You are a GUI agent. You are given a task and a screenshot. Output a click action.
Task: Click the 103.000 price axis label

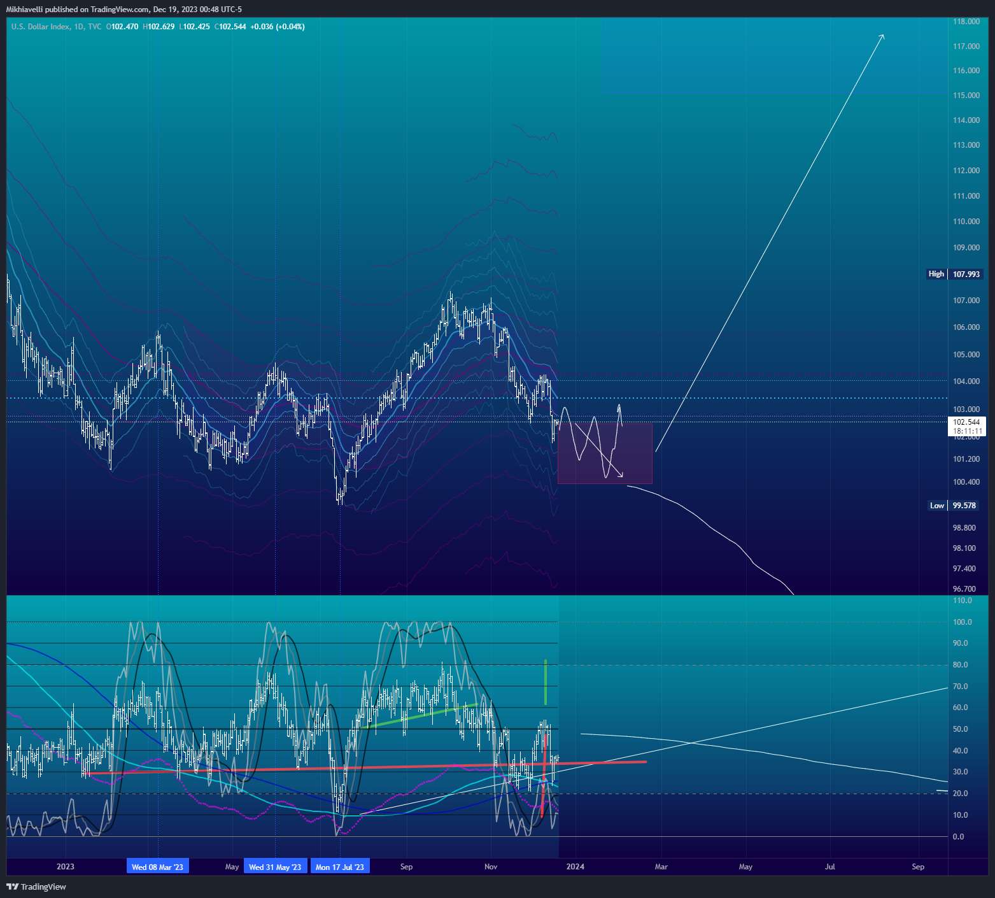tap(966, 410)
